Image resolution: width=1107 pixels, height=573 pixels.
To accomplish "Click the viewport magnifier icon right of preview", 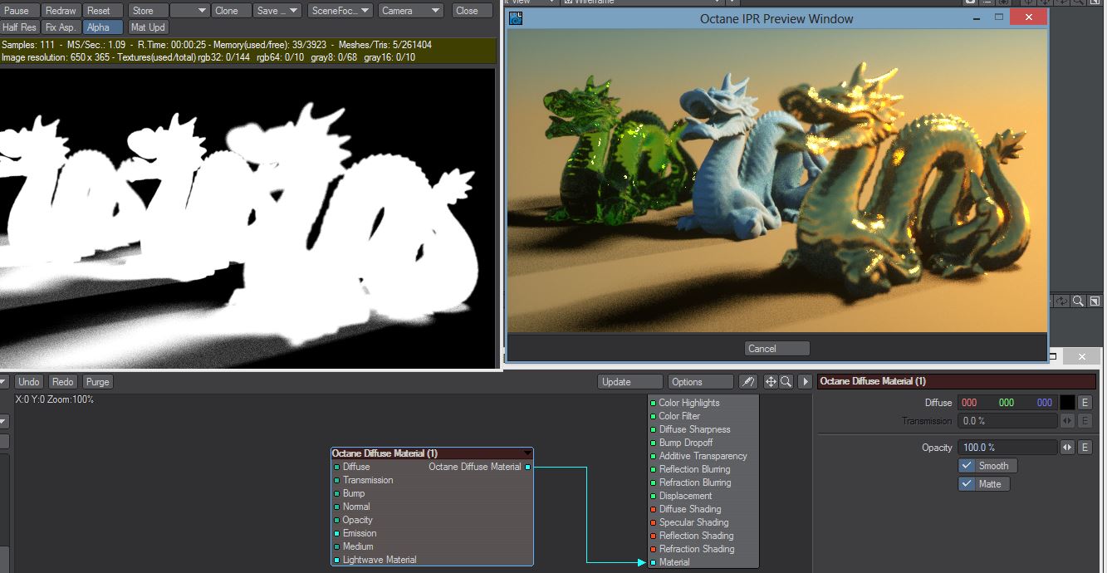I will [x=1078, y=301].
